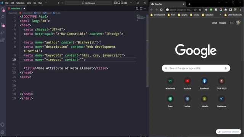244x137 pixels.
Task: Click the viewport meta tag on line 10
Action: click(55, 60)
